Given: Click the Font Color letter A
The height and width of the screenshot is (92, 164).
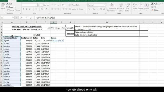Looking at the screenshot, I should pos(46,9).
